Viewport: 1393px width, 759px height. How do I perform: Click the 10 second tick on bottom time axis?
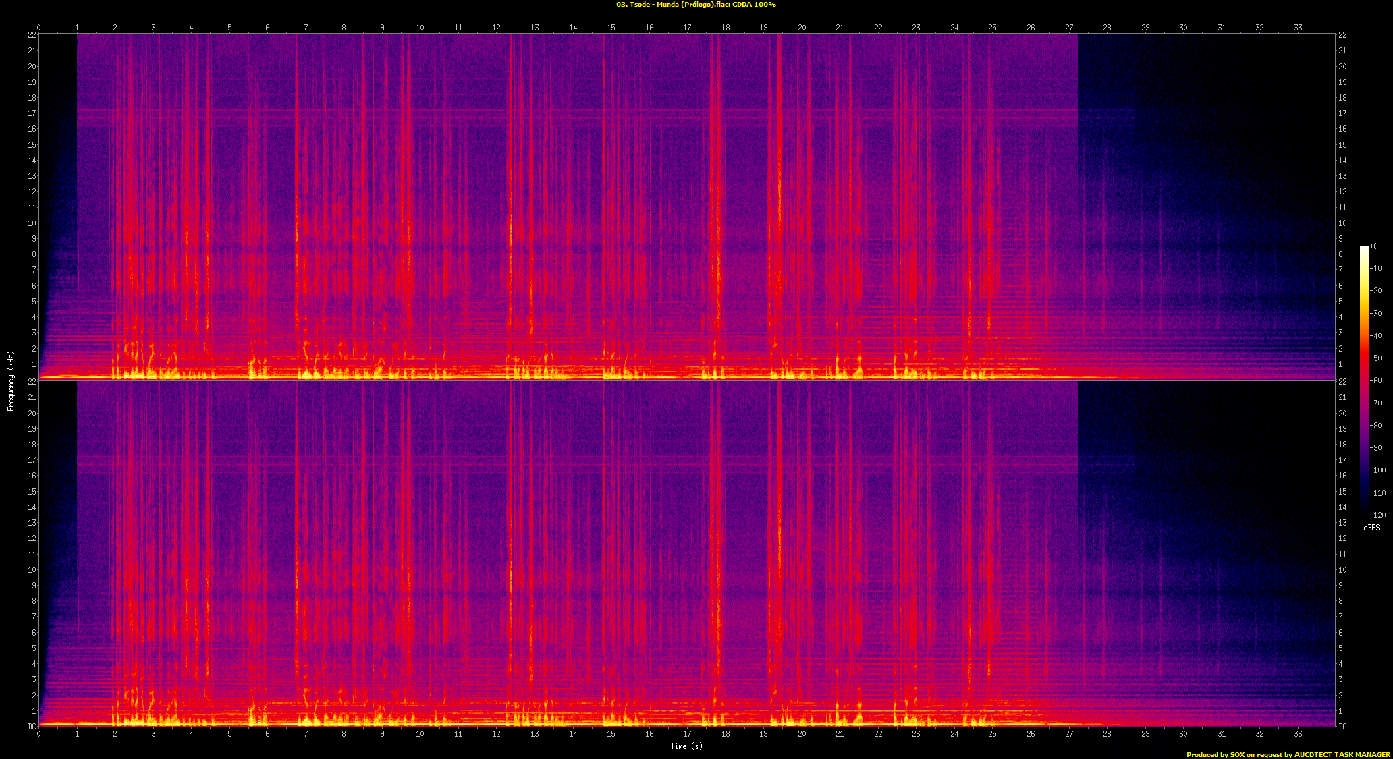pyautogui.click(x=420, y=734)
